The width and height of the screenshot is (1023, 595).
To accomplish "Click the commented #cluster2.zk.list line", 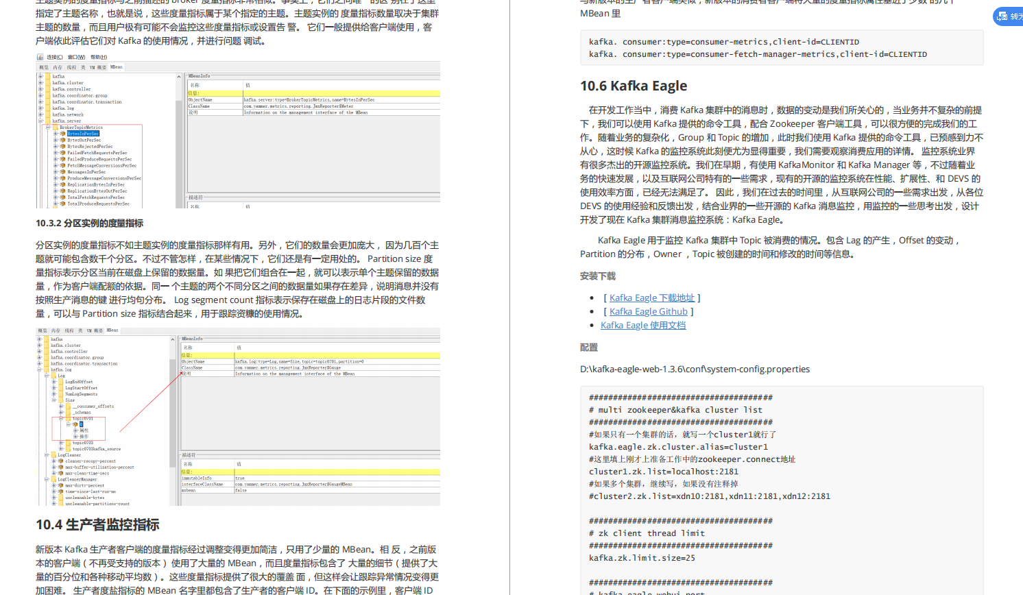I will point(710,496).
